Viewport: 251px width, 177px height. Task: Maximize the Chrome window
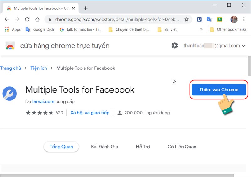229,5
